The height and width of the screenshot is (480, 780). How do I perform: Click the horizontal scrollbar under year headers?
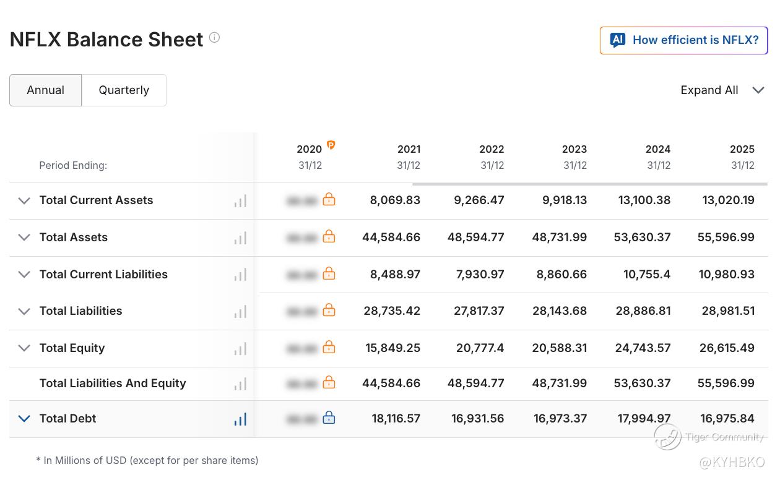pyautogui.click(x=589, y=184)
